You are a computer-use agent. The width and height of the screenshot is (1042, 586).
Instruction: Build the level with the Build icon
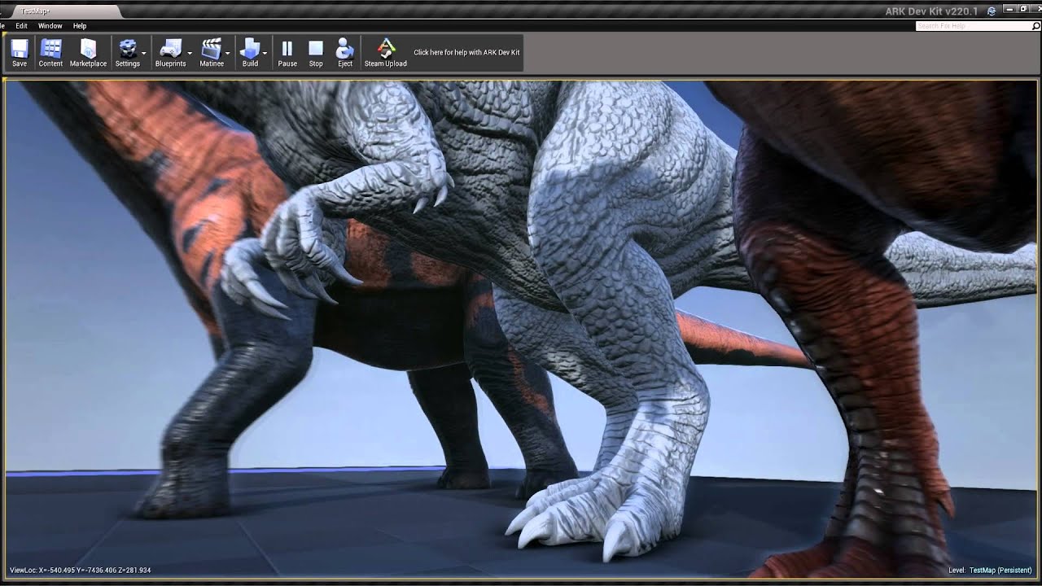[x=250, y=52]
